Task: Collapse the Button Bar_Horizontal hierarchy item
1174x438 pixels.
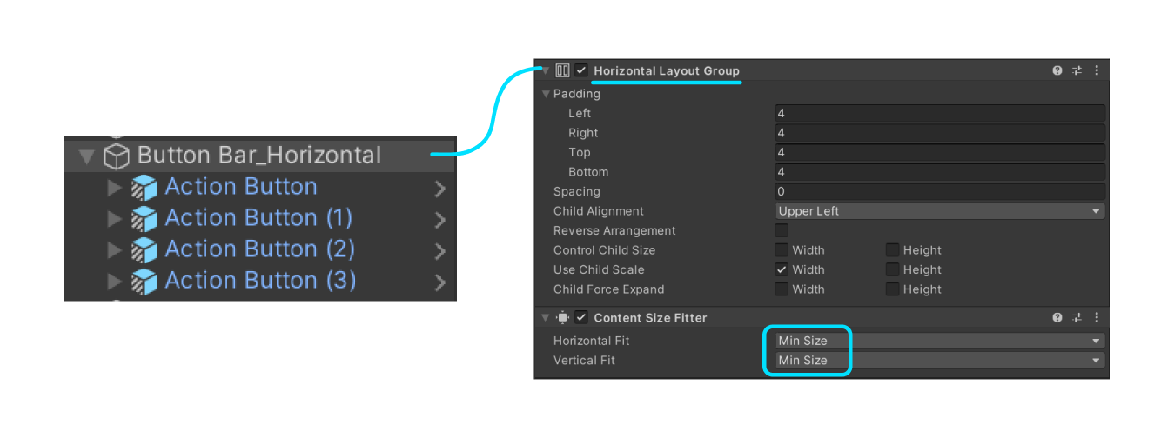Action: (x=86, y=156)
